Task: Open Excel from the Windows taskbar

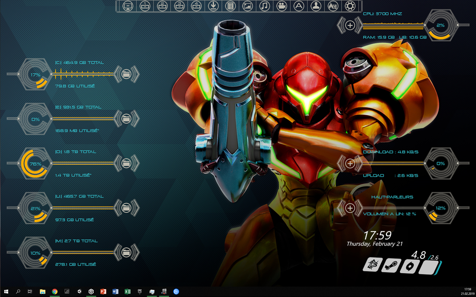Action: (127, 292)
